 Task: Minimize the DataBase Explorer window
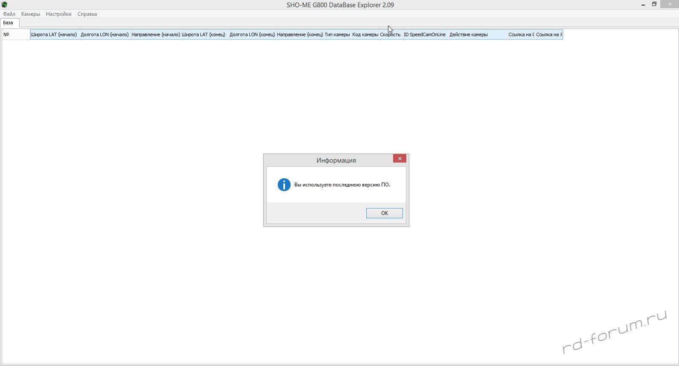[643, 4]
